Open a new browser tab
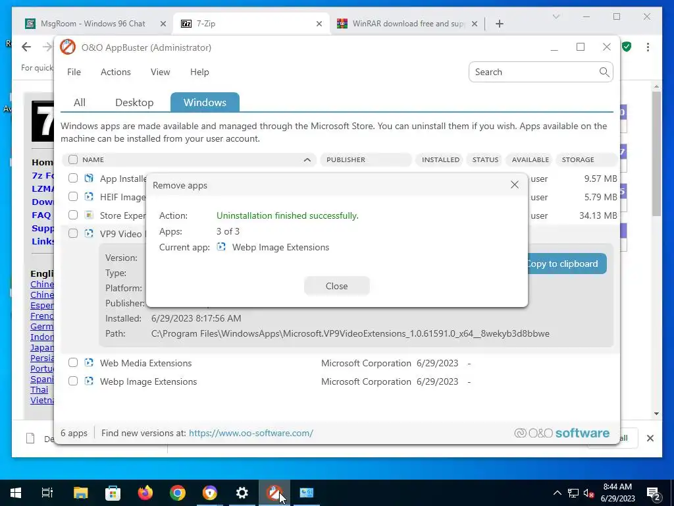 click(499, 24)
